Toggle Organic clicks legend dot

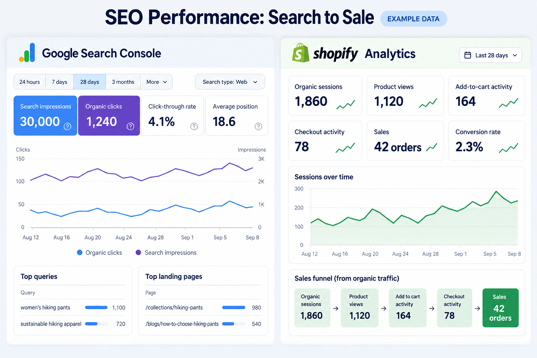(80, 252)
